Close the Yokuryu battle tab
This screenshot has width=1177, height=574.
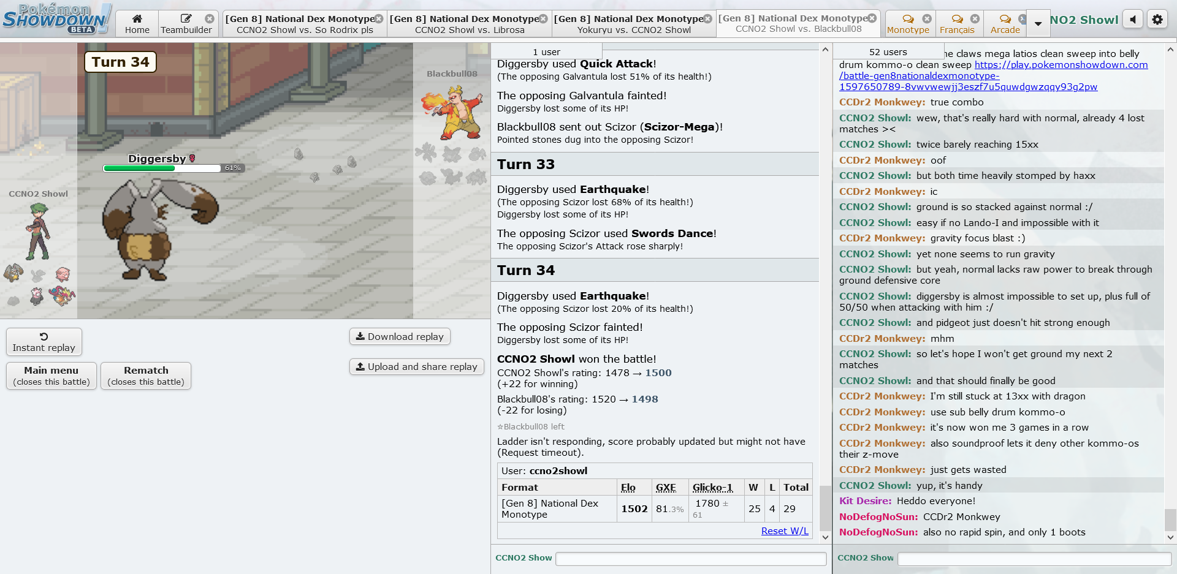pyautogui.click(x=707, y=19)
